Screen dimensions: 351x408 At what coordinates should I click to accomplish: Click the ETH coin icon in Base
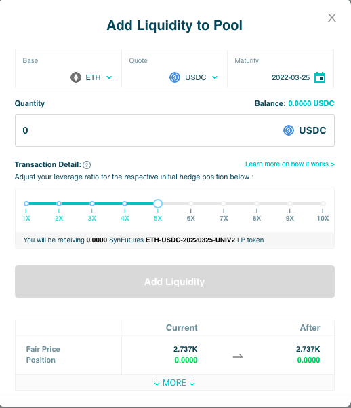coord(76,77)
